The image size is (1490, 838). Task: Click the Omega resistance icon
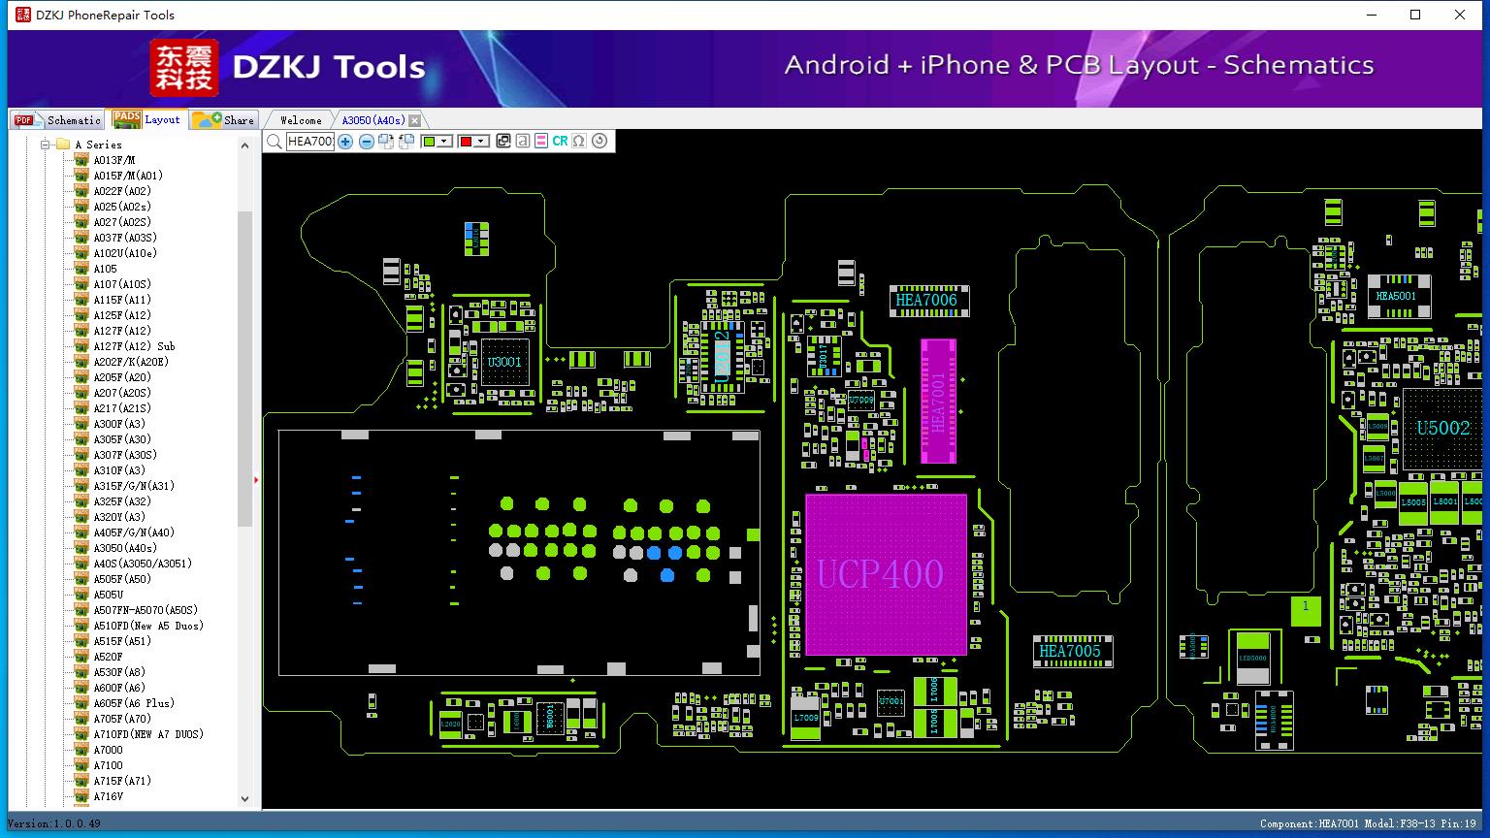click(x=579, y=142)
